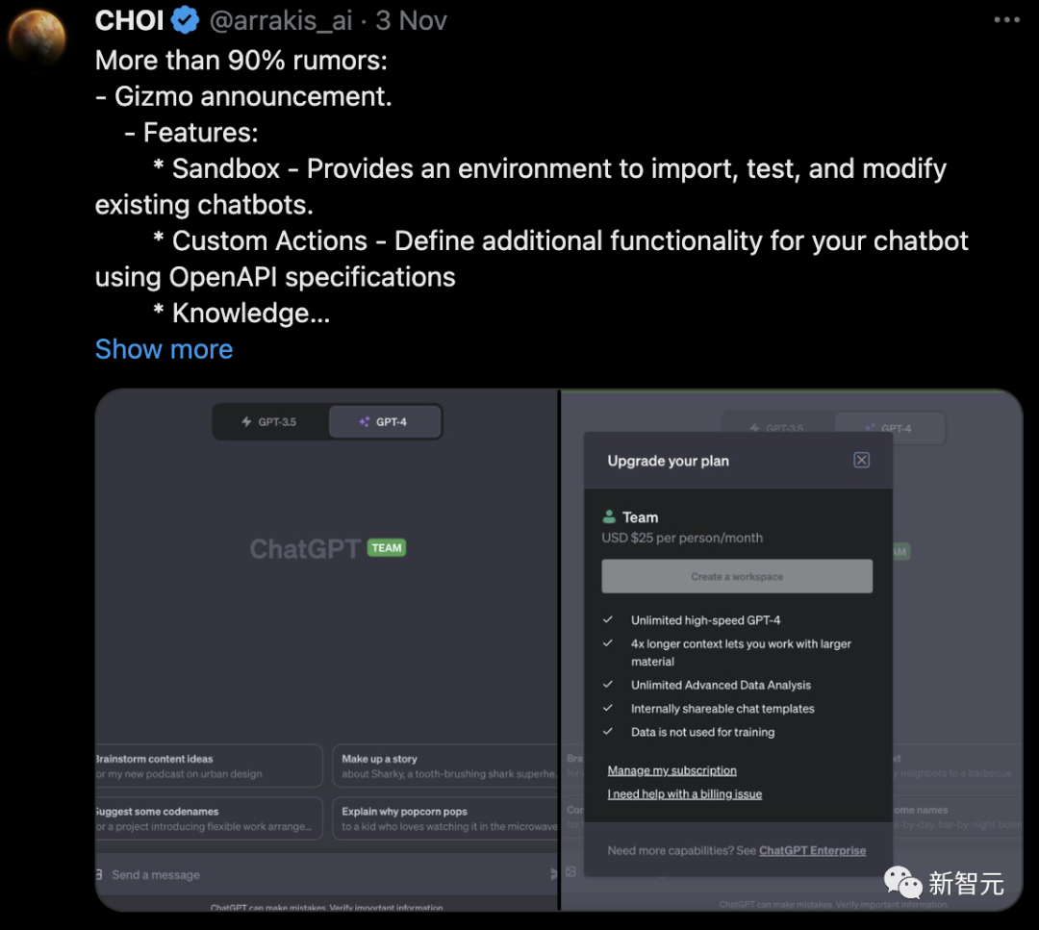Click the Create a workspace button
This screenshot has width=1039, height=930.
click(737, 577)
